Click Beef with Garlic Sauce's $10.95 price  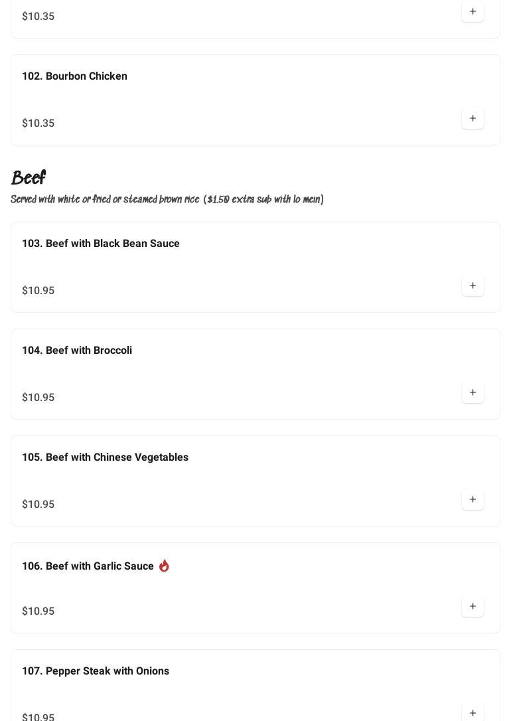38,611
